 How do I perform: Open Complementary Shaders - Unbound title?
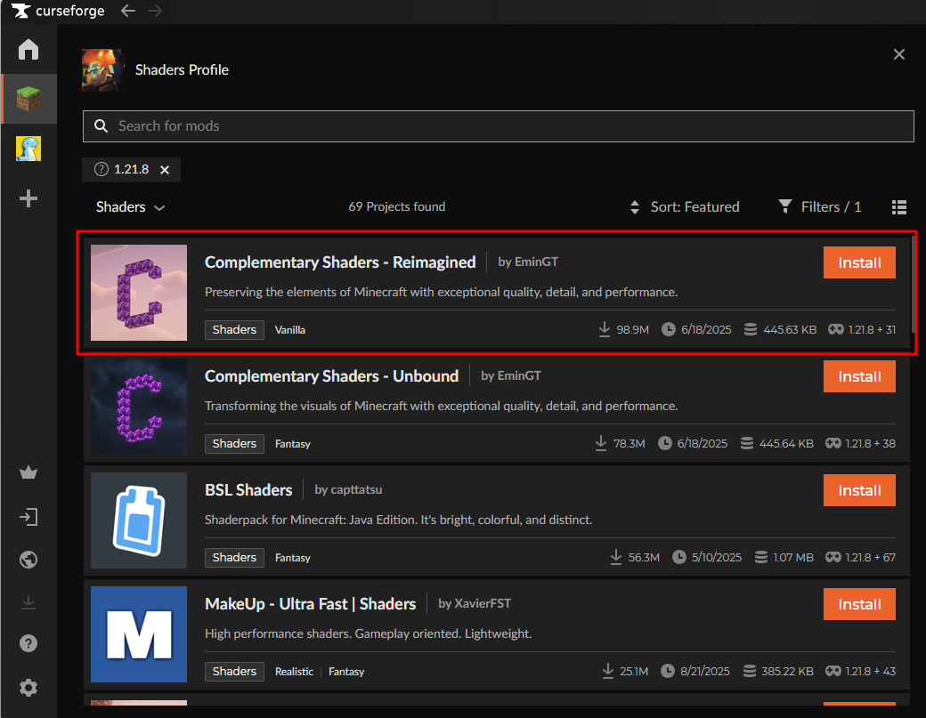pos(331,375)
